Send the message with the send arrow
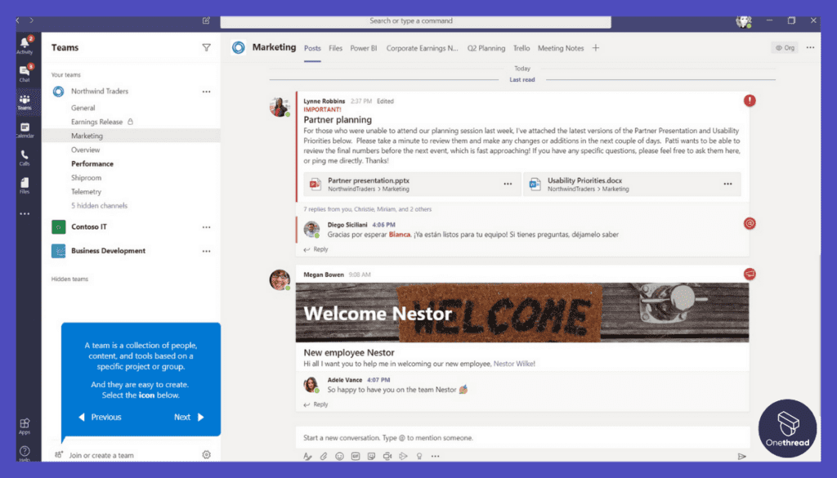 741,456
